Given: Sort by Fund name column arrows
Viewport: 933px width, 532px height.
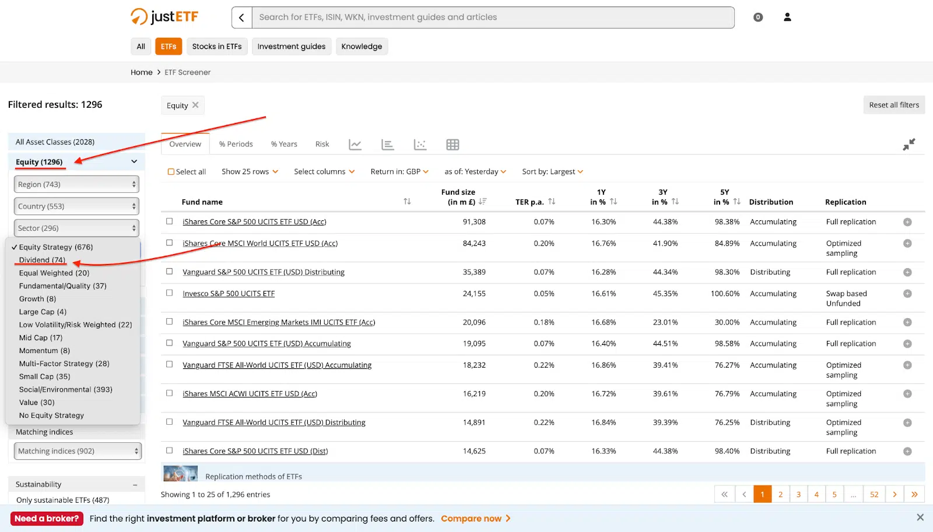Looking at the screenshot, I should (x=407, y=202).
